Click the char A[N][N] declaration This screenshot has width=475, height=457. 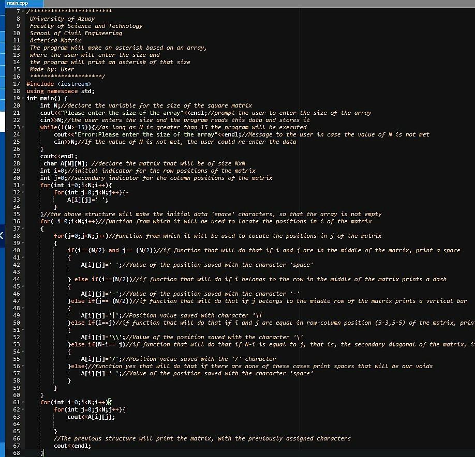point(65,163)
